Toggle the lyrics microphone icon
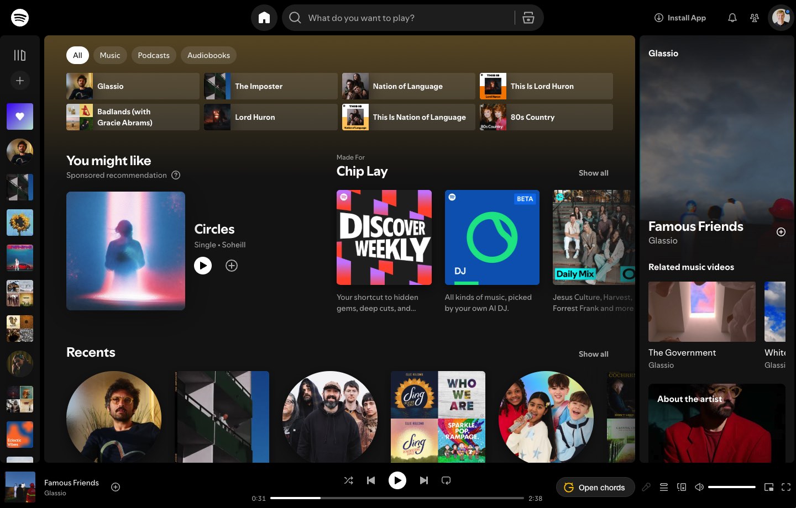796x508 pixels. [646, 487]
